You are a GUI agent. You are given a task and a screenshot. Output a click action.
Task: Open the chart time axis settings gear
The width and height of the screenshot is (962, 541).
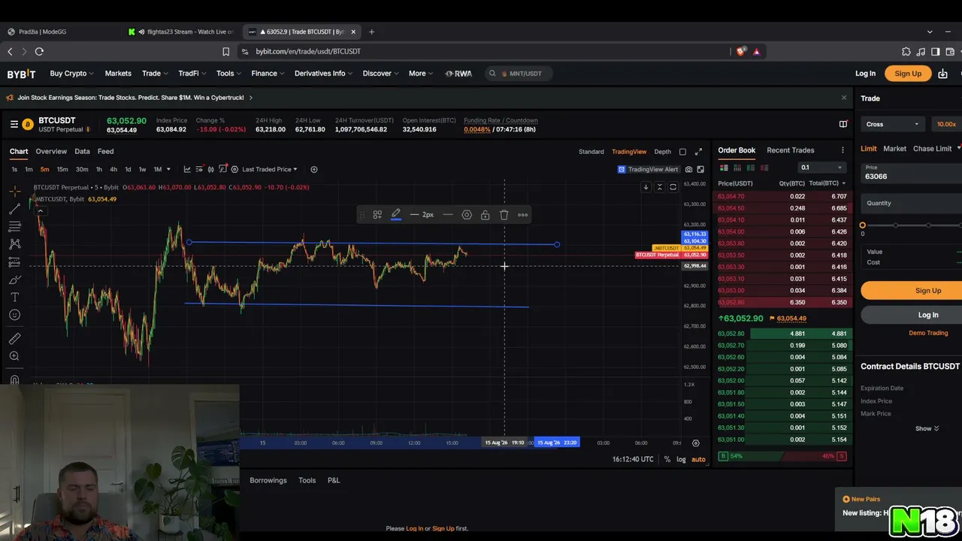(x=696, y=443)
